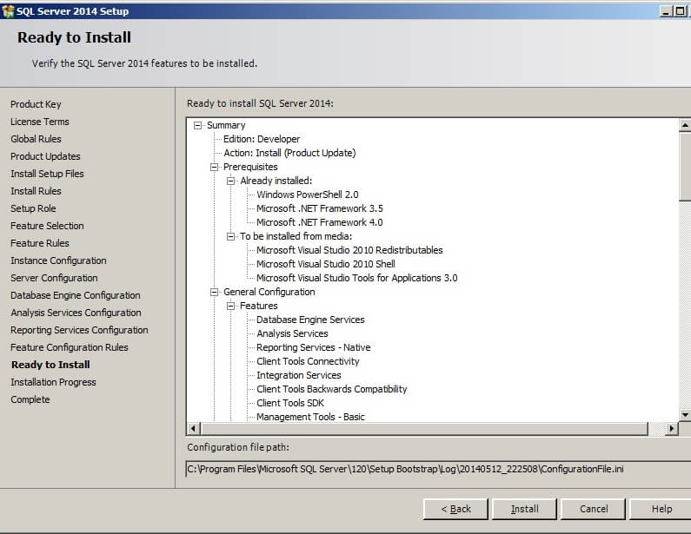Select Analysis Services Configuration step
Viewport: 691px width, 534px height.
(x=76, y=313)
